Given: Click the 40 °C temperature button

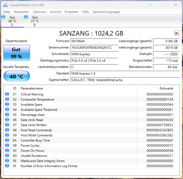Looking at the screenshot, I should pos(17,76).
